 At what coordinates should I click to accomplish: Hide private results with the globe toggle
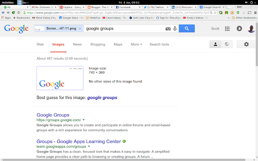pyautogui.click(x=227, y=44)
